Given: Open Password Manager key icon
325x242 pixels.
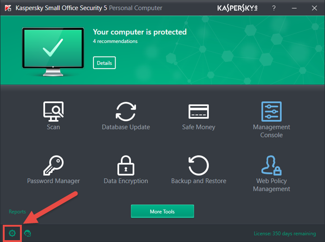Looking at the screenshot, I should click(x=53, y=165).
